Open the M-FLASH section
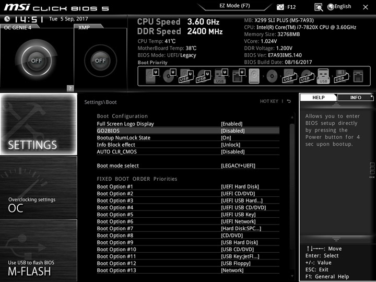 39,250
